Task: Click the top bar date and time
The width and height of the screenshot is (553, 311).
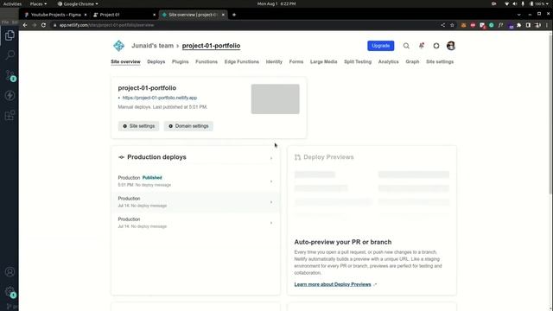Action: click(x=276, y=3)
